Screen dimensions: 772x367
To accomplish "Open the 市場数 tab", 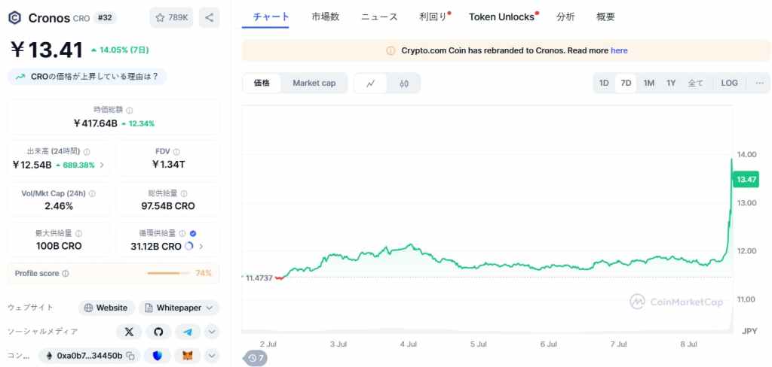I will (326, 17).
